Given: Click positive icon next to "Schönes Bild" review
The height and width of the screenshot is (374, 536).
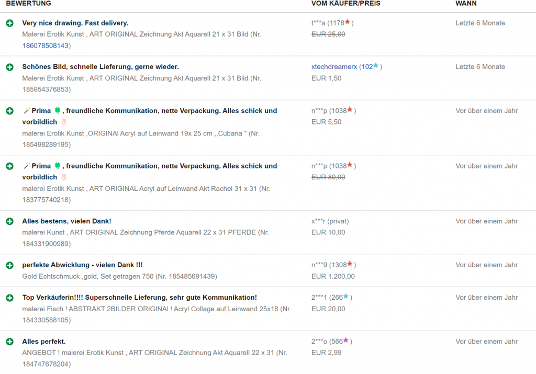Looking at the screenshot, I should click(x=9, y=67).
